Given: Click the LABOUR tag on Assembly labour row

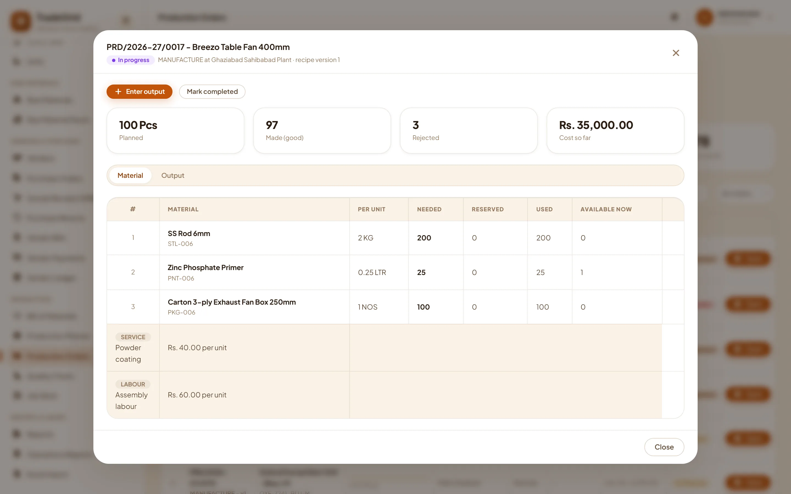Looking at the screenshot, I should [133, 384].
